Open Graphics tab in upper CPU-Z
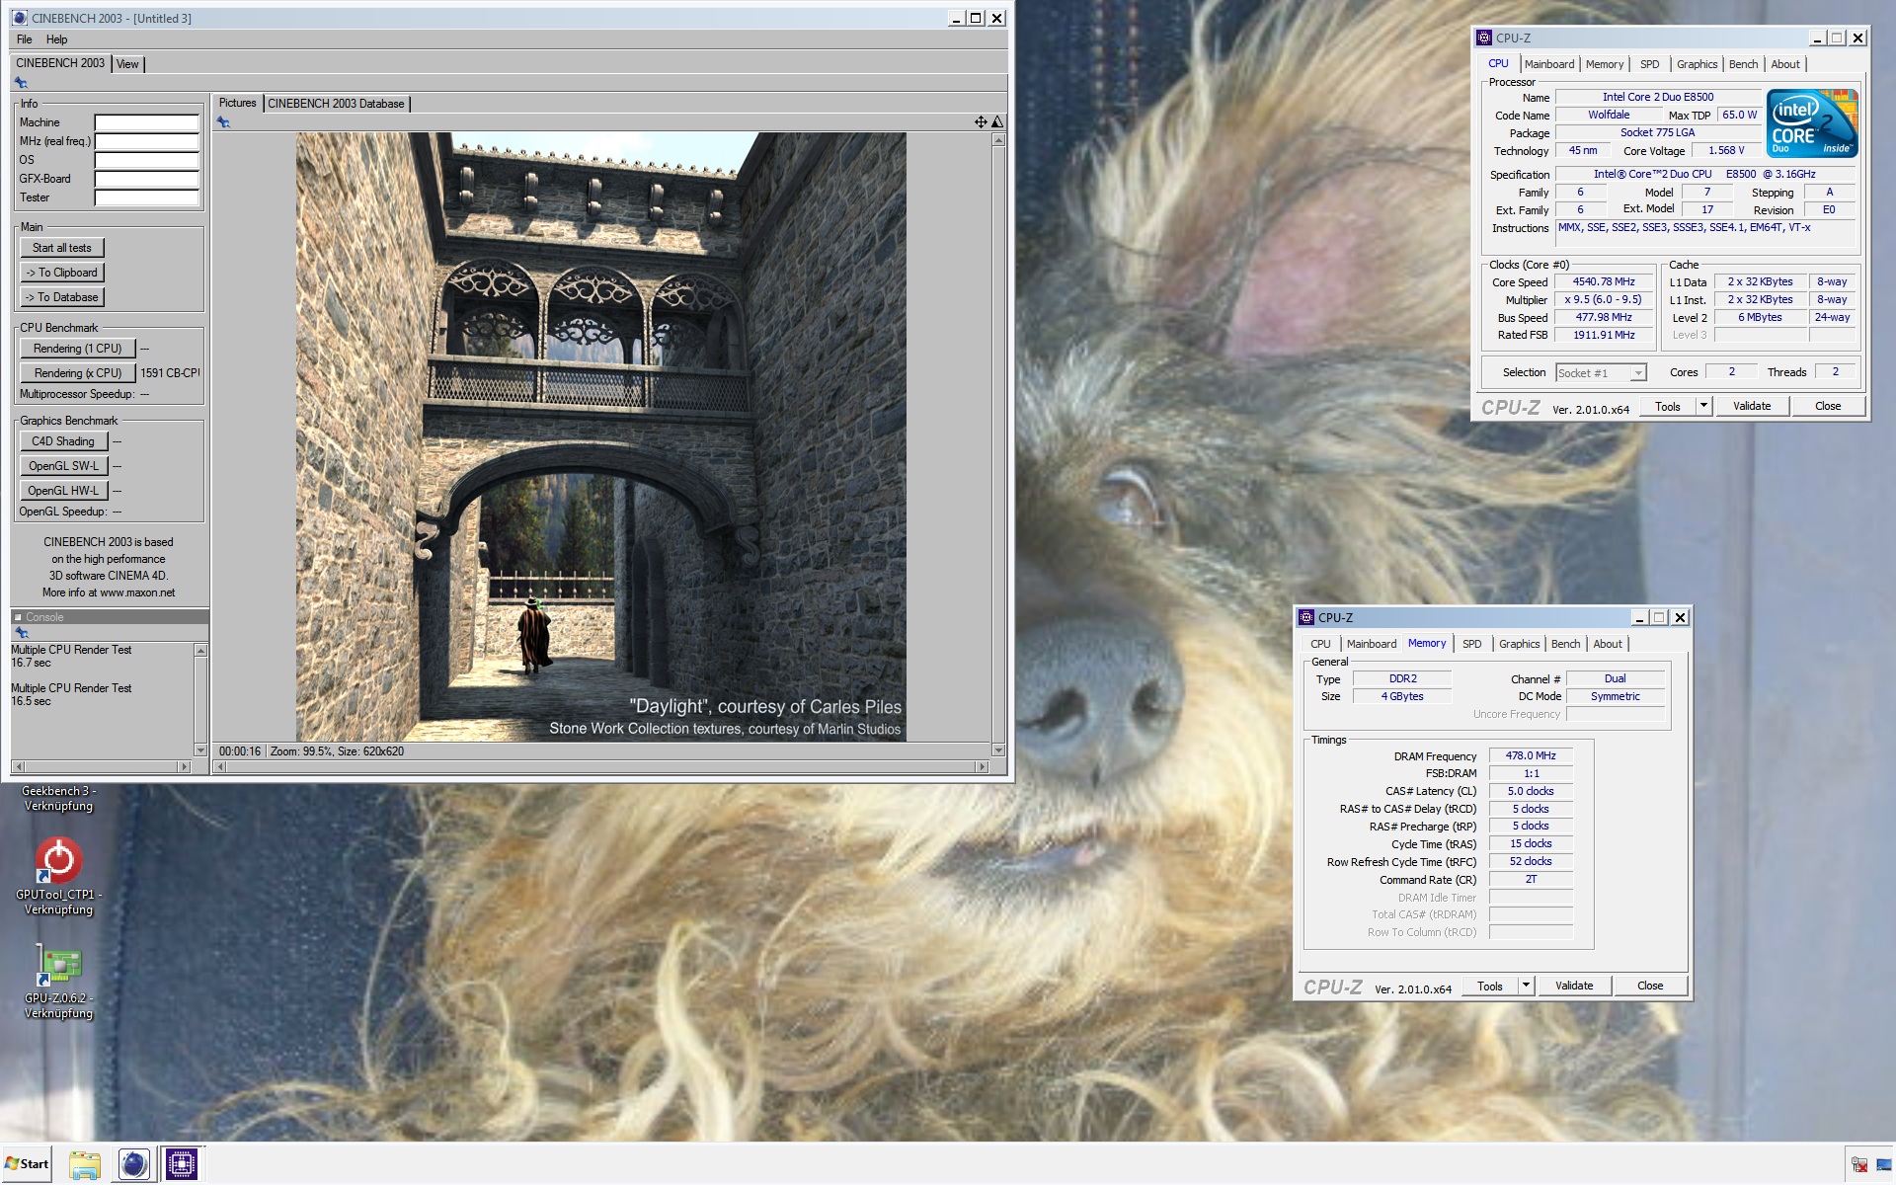 tap(1698, 64)
